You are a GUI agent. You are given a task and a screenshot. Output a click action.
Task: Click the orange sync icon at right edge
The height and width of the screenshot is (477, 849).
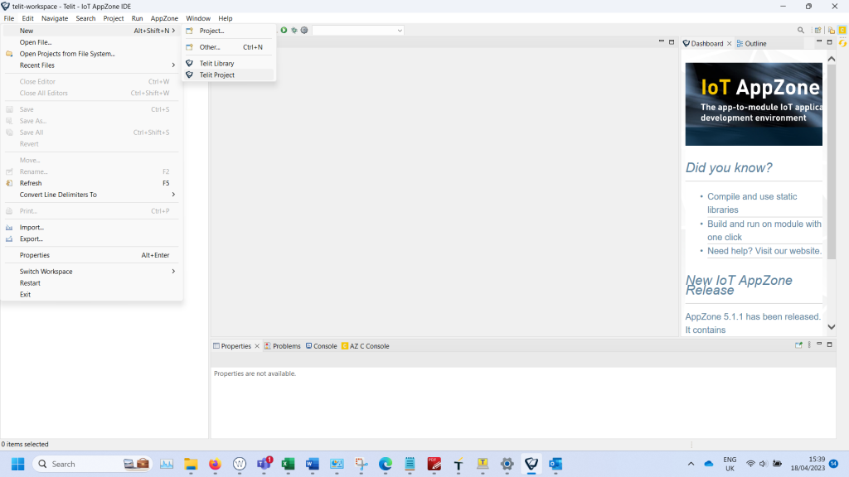click(x=842, y=43)
